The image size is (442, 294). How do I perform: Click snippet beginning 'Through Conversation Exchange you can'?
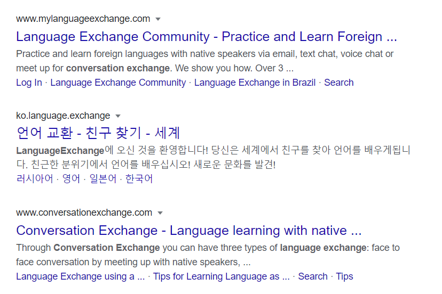point(208,255)
